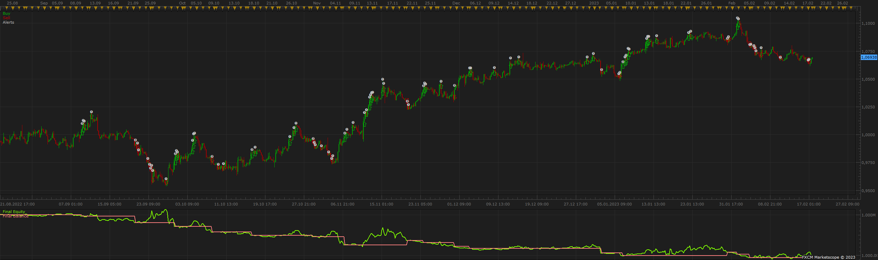
Task: Click the Sep month label on top date scale
Action: 44,3
